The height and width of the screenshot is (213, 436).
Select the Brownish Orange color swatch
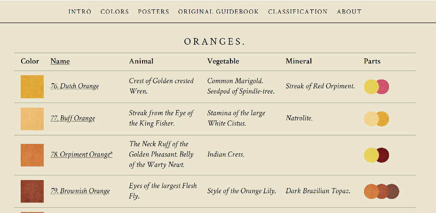tap(32, 191)
